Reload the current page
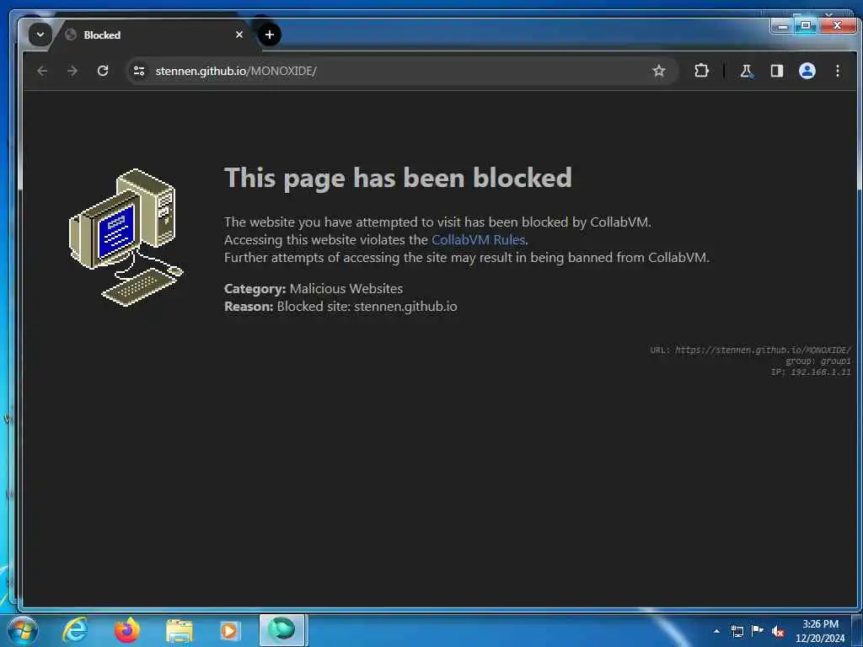Viewport: 863px width, 647px height. [103, 71]
